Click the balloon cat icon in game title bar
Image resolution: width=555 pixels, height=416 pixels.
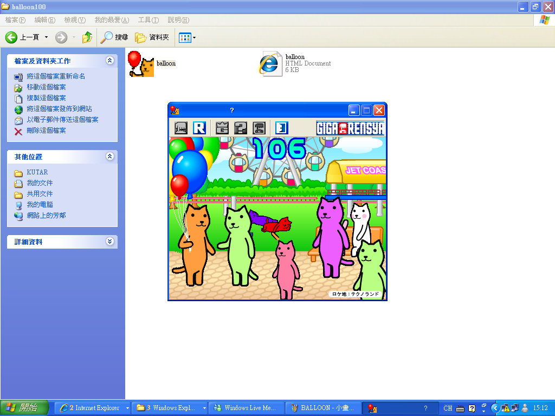click(x=175, y=110)
